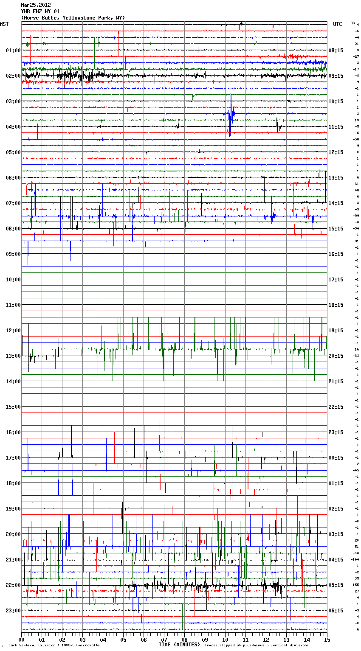
Task: Select the 04:00 MST time label
Action: 13,126
